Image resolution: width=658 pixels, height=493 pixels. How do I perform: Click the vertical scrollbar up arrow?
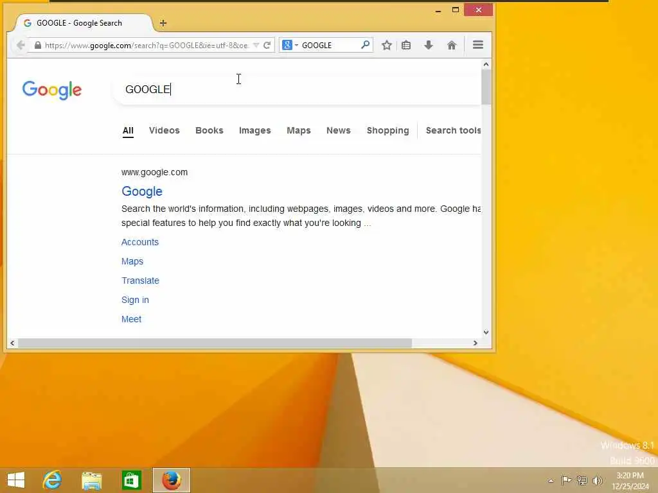pos(486,64)
